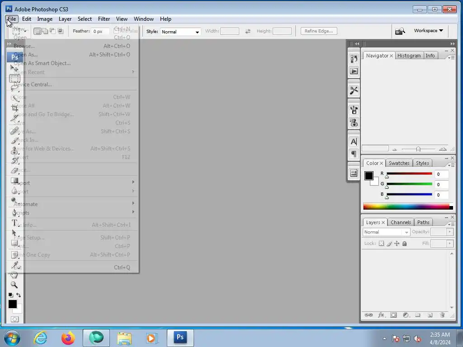The image size is (463, 347).
Task: Click the B value input field
Action: [442, 195]
